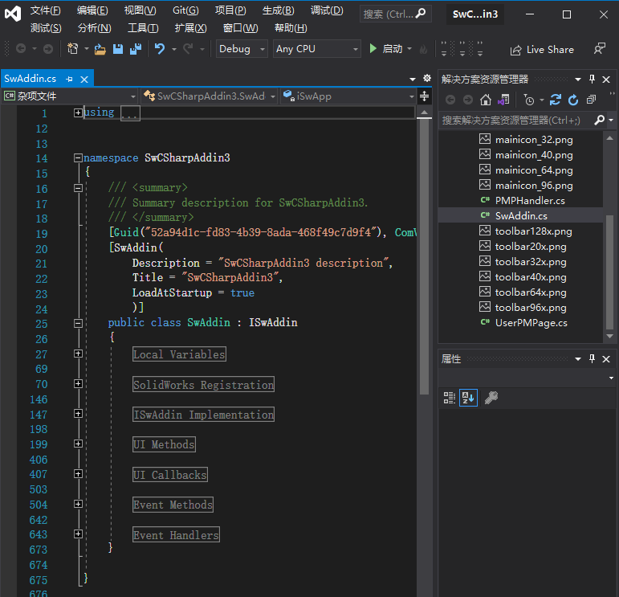Click the Open File folder icon
The width and height of the screenshot is (619, 597).
(100, 49)
